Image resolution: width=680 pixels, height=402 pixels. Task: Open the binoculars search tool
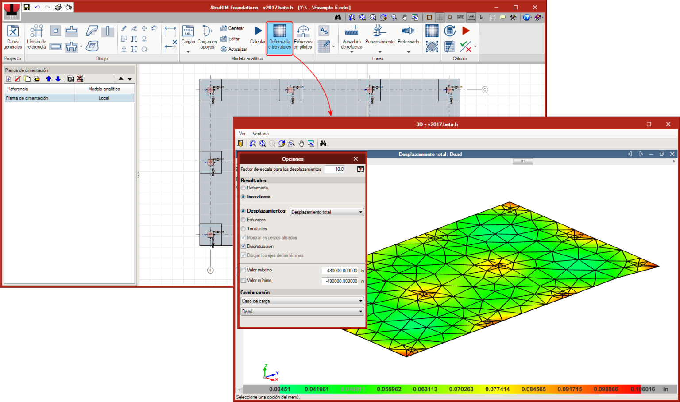coord(338,17)
